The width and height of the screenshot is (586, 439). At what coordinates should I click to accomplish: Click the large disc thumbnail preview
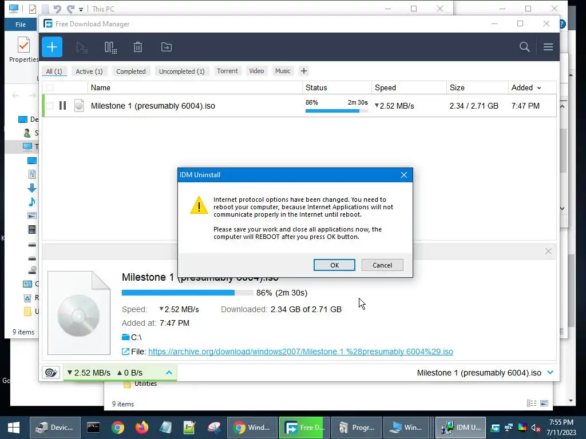pos(79,313)
